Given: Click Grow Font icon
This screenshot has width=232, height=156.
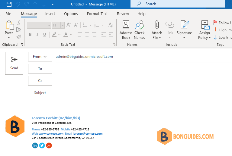Looking at the screenshot, I should pyautogui.click(x=69, y=25).
